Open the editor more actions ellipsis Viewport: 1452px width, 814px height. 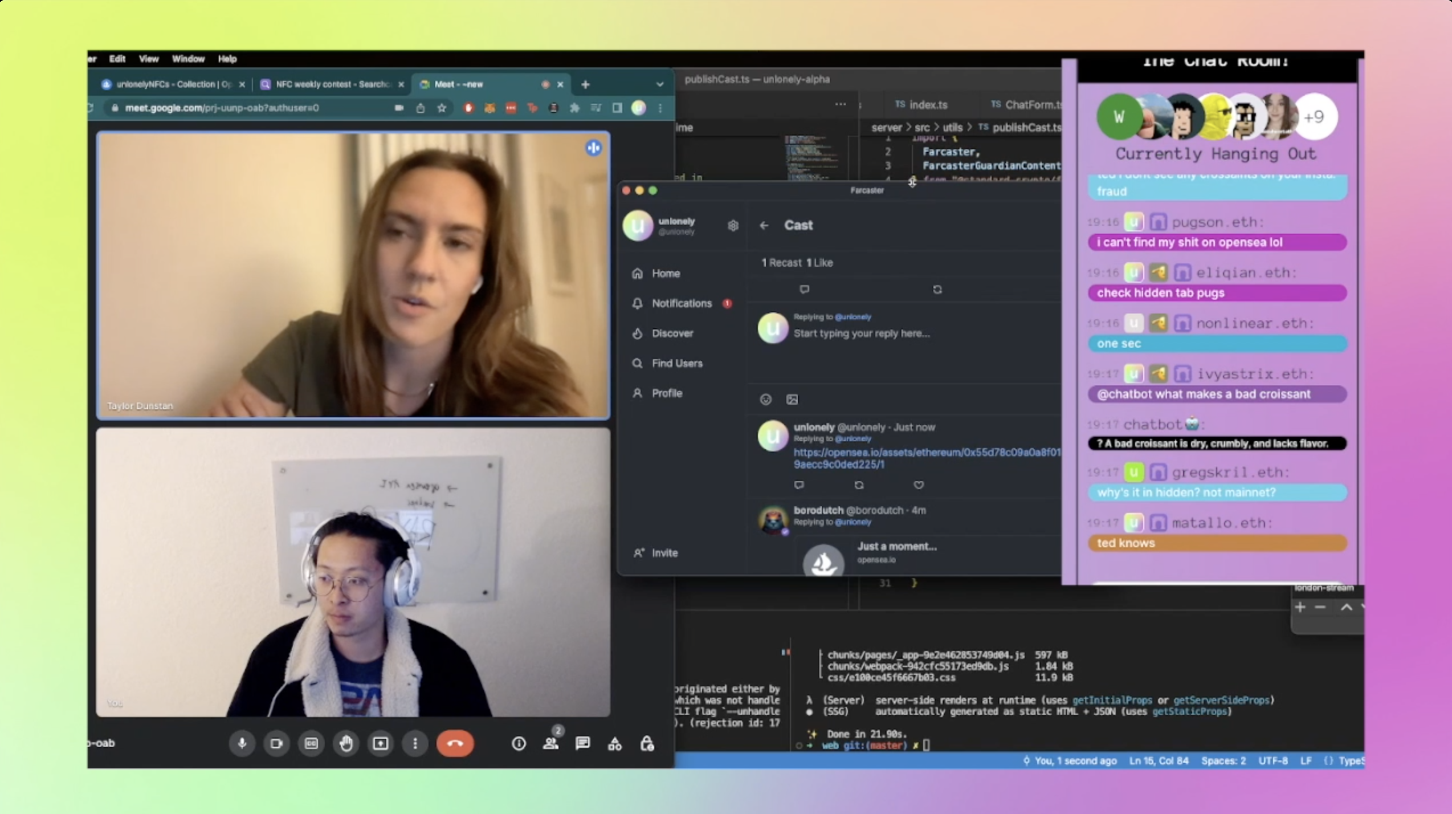(x=840, y=104)
